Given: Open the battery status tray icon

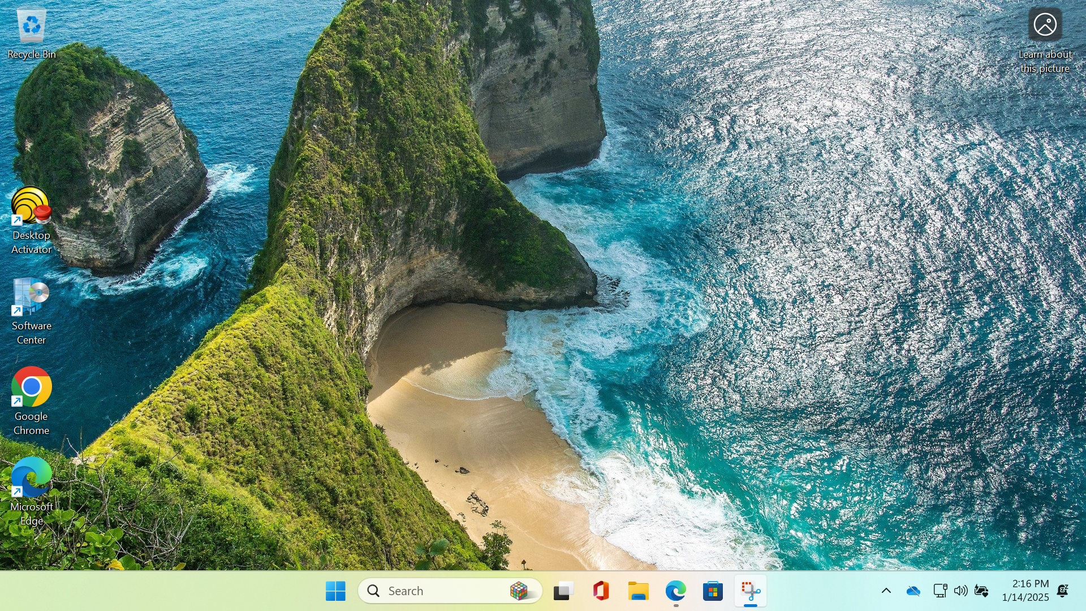Looking at the screenshot, I should [982, 591].
